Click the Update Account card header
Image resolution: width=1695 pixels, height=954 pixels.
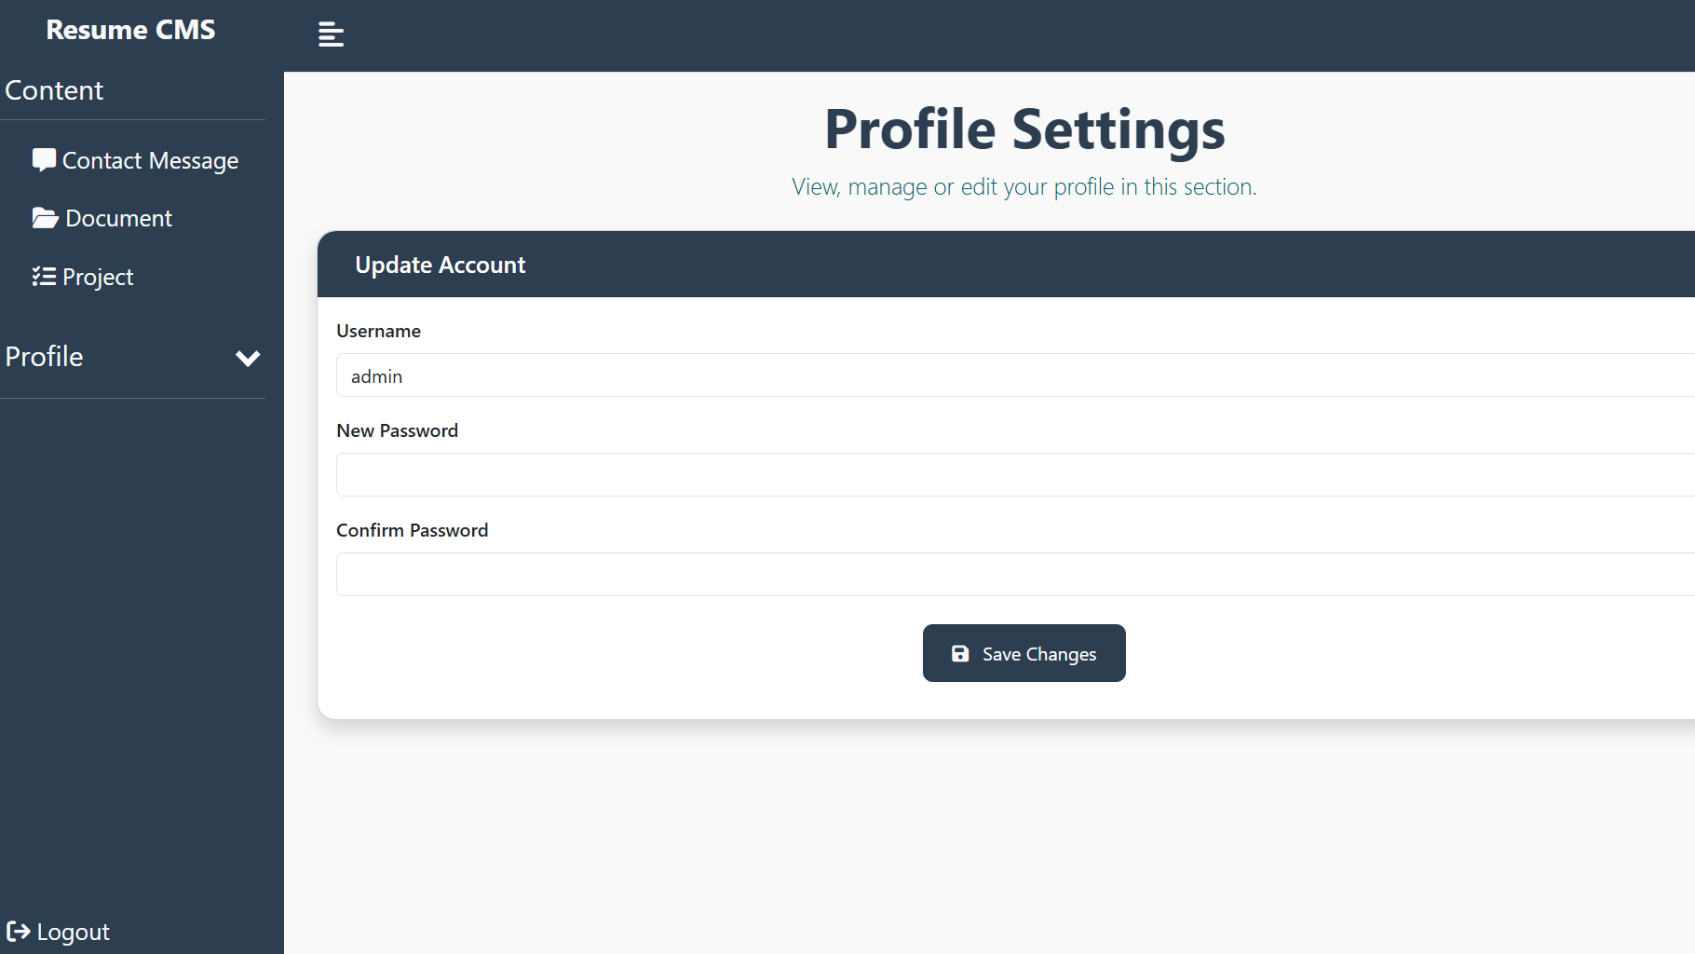[x=441, y=266]
